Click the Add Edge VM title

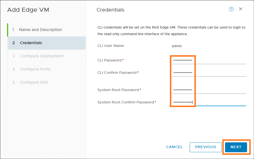point(28,10)
